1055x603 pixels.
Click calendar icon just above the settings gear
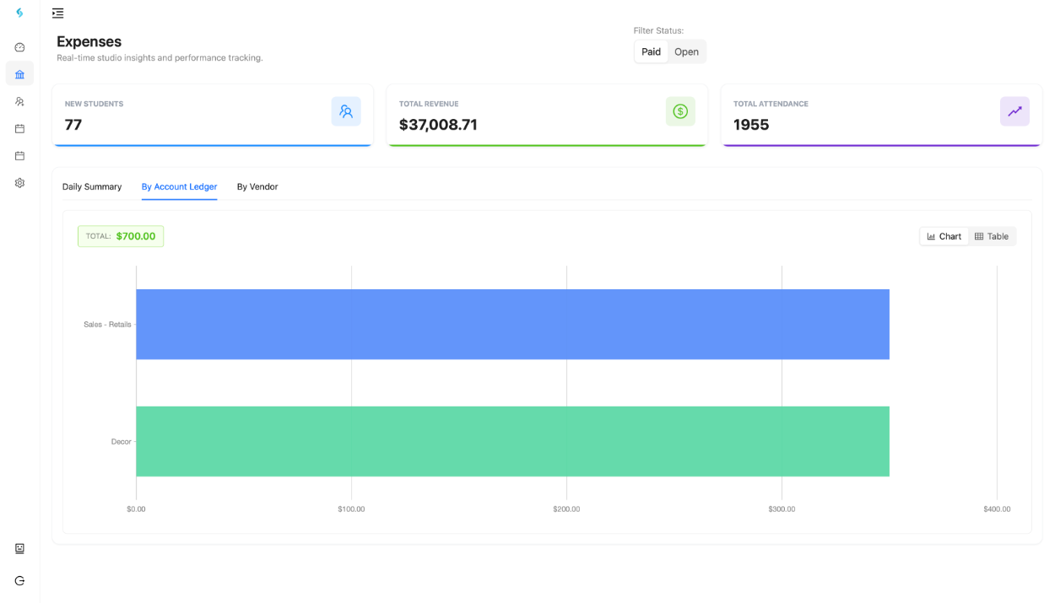[19, 156]
